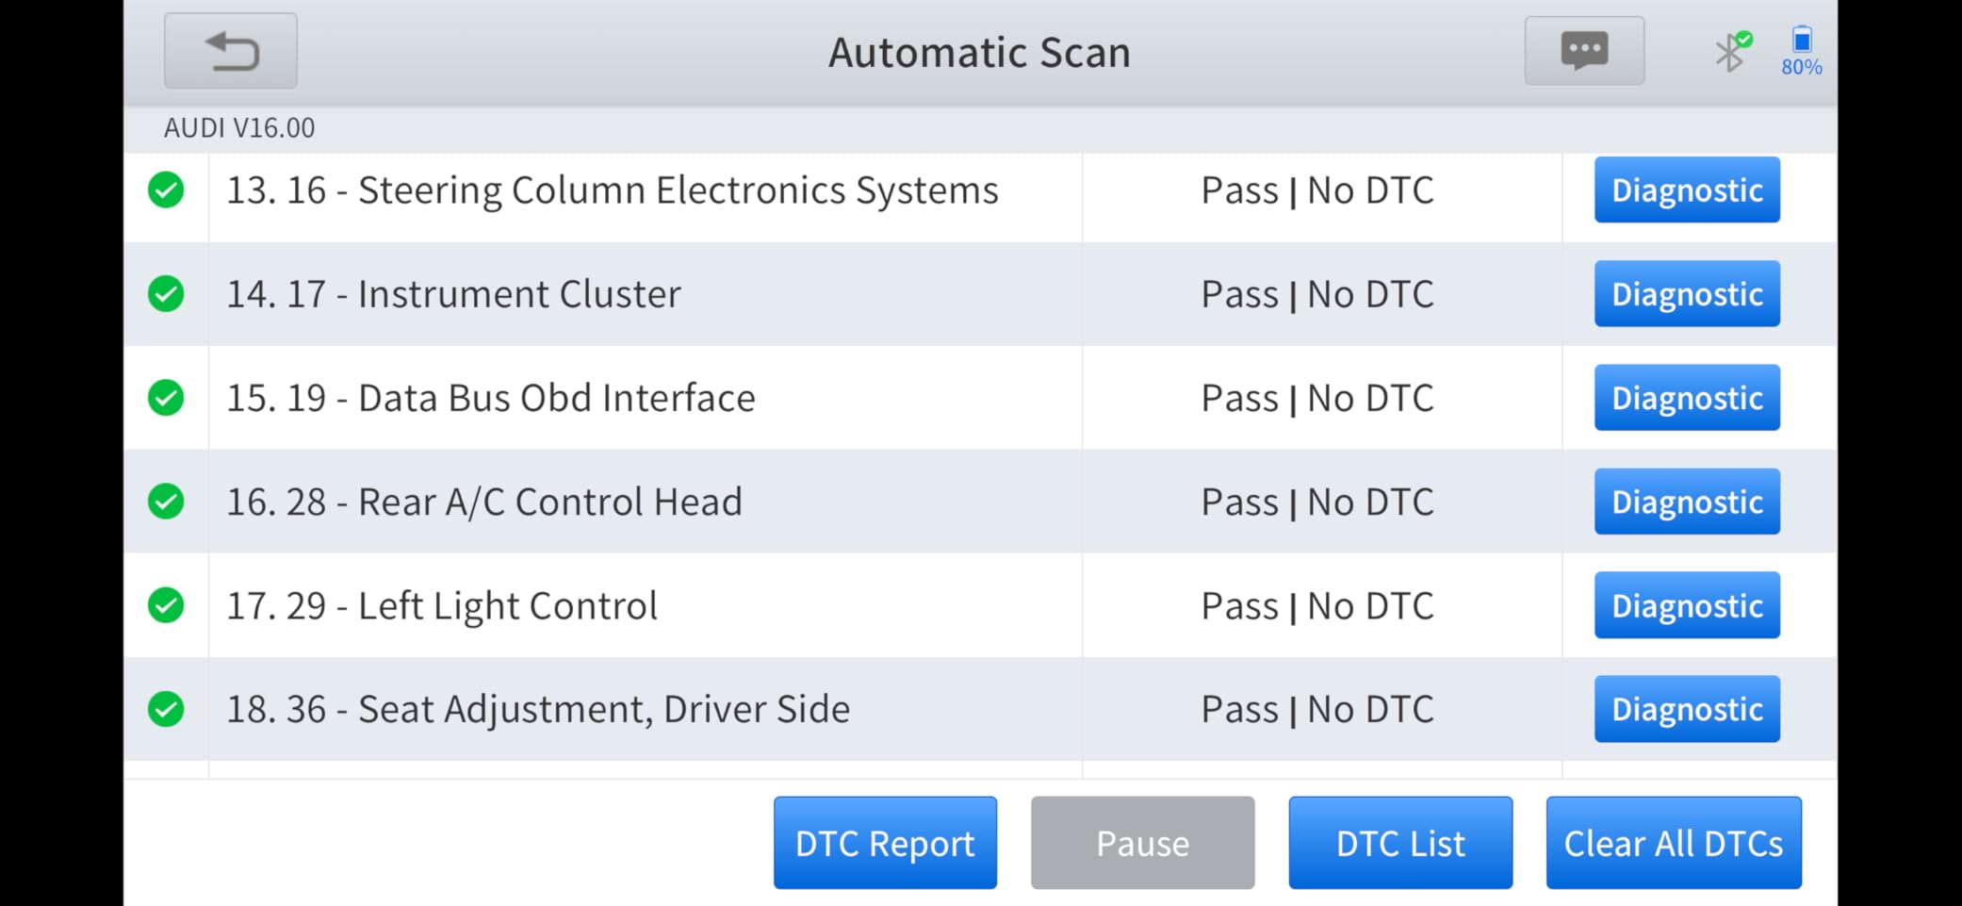
Task: Tap Pass | No DTC status for Left Light Control
Action: pos(1317,605)
